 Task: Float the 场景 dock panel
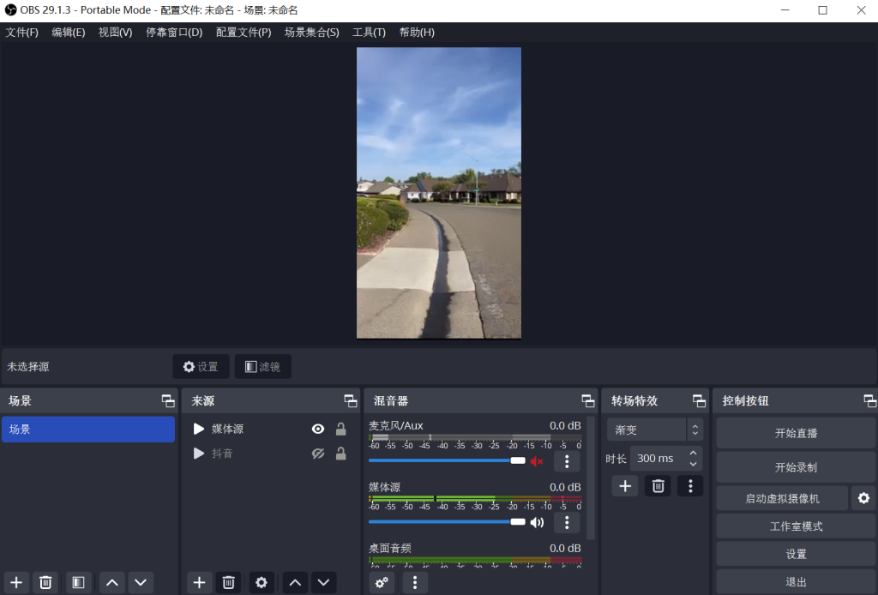click(168, 400)
